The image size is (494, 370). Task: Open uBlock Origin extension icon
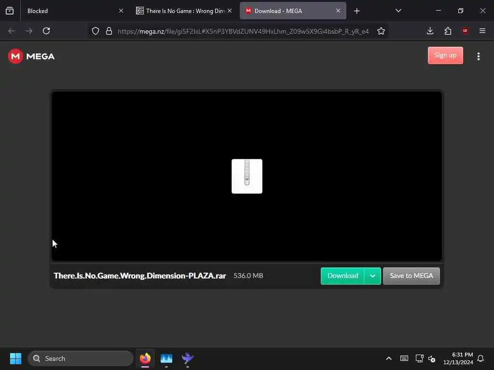pyautogui.click(x=465, y=31)
